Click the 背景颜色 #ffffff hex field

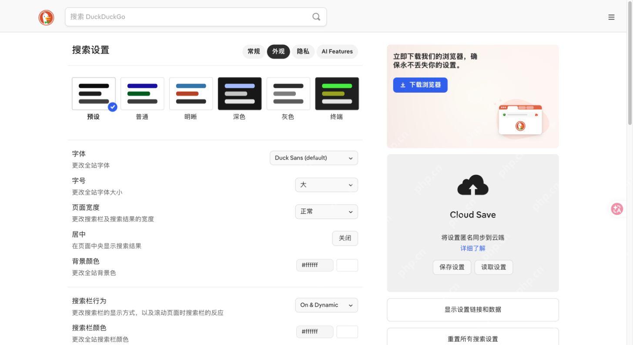[x=315, y=265]
